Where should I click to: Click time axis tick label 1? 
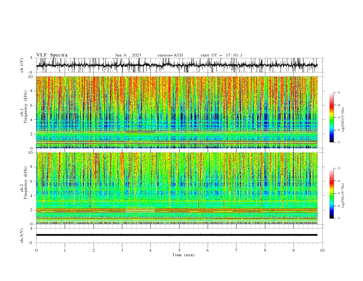click(65, 250)
